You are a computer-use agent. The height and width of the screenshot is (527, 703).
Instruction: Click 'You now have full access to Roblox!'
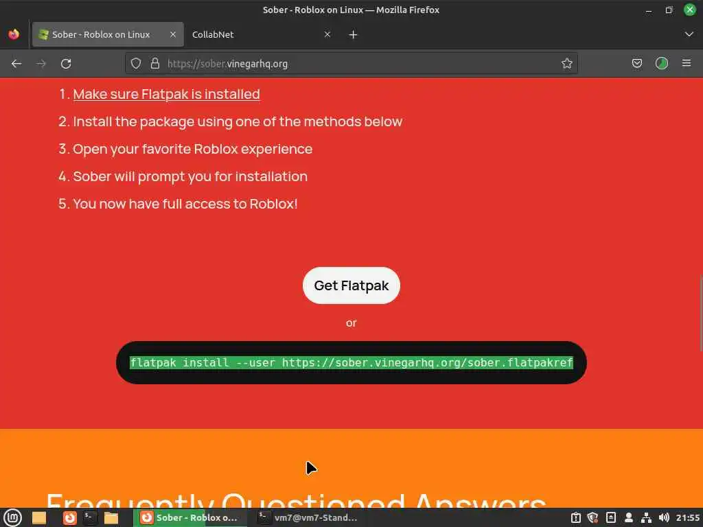point(185,203)
